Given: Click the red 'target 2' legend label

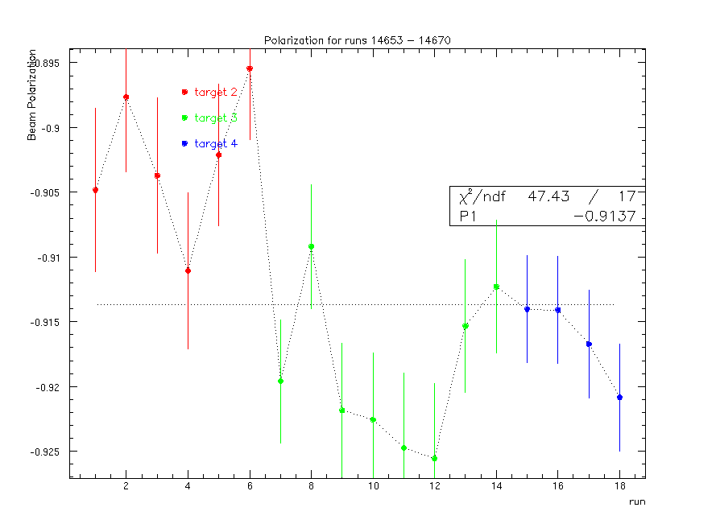Looking at the screenshot, I should click(x=216, y=93).
